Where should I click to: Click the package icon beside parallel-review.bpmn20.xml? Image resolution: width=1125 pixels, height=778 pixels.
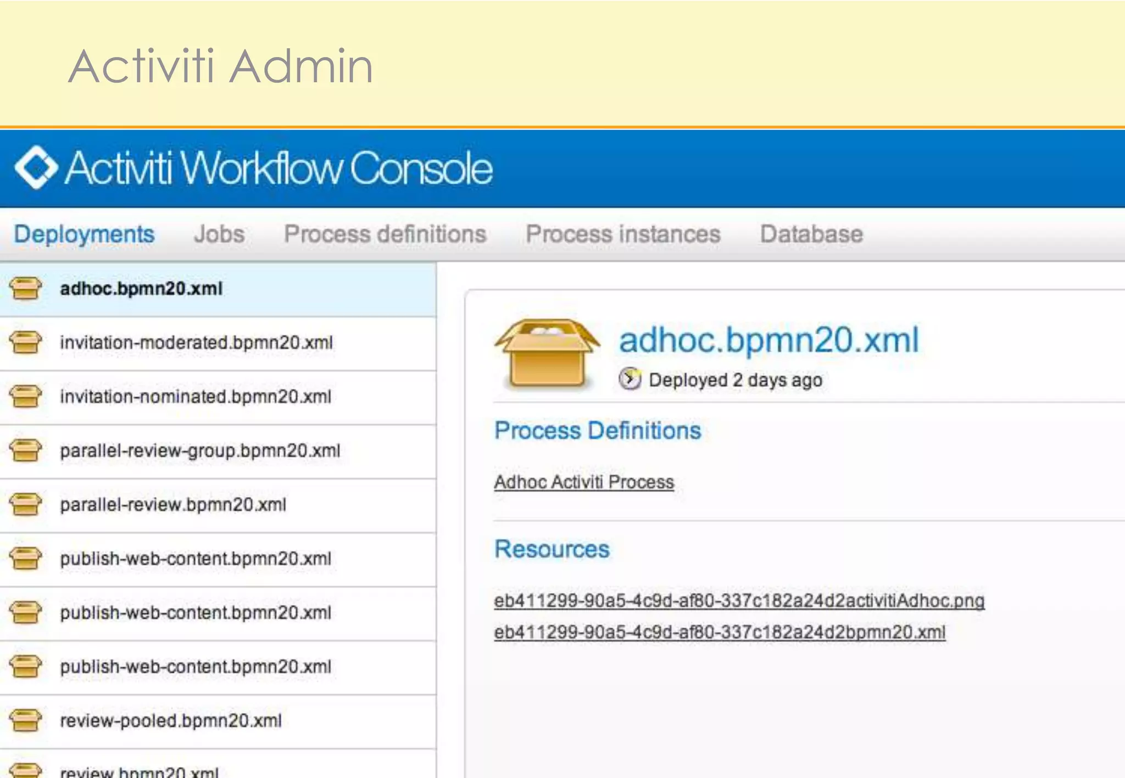25,504
